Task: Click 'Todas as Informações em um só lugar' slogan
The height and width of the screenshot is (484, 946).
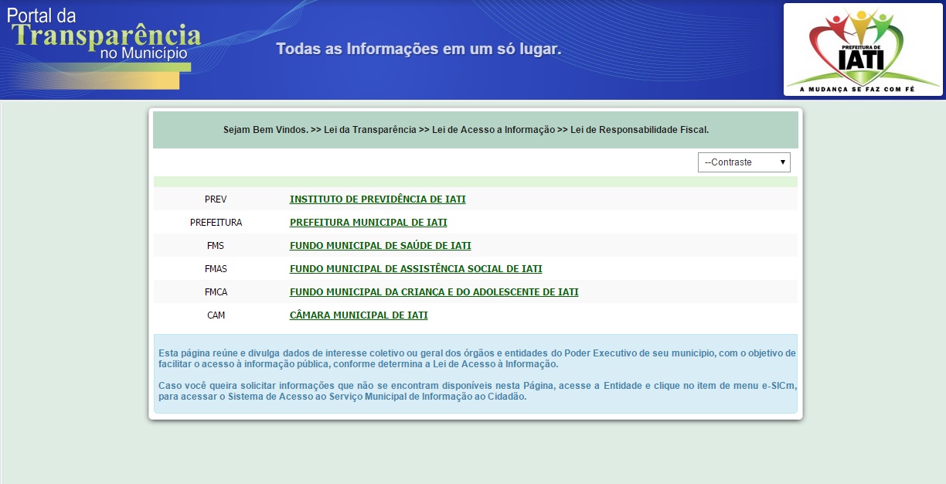Action: point(418,49)
